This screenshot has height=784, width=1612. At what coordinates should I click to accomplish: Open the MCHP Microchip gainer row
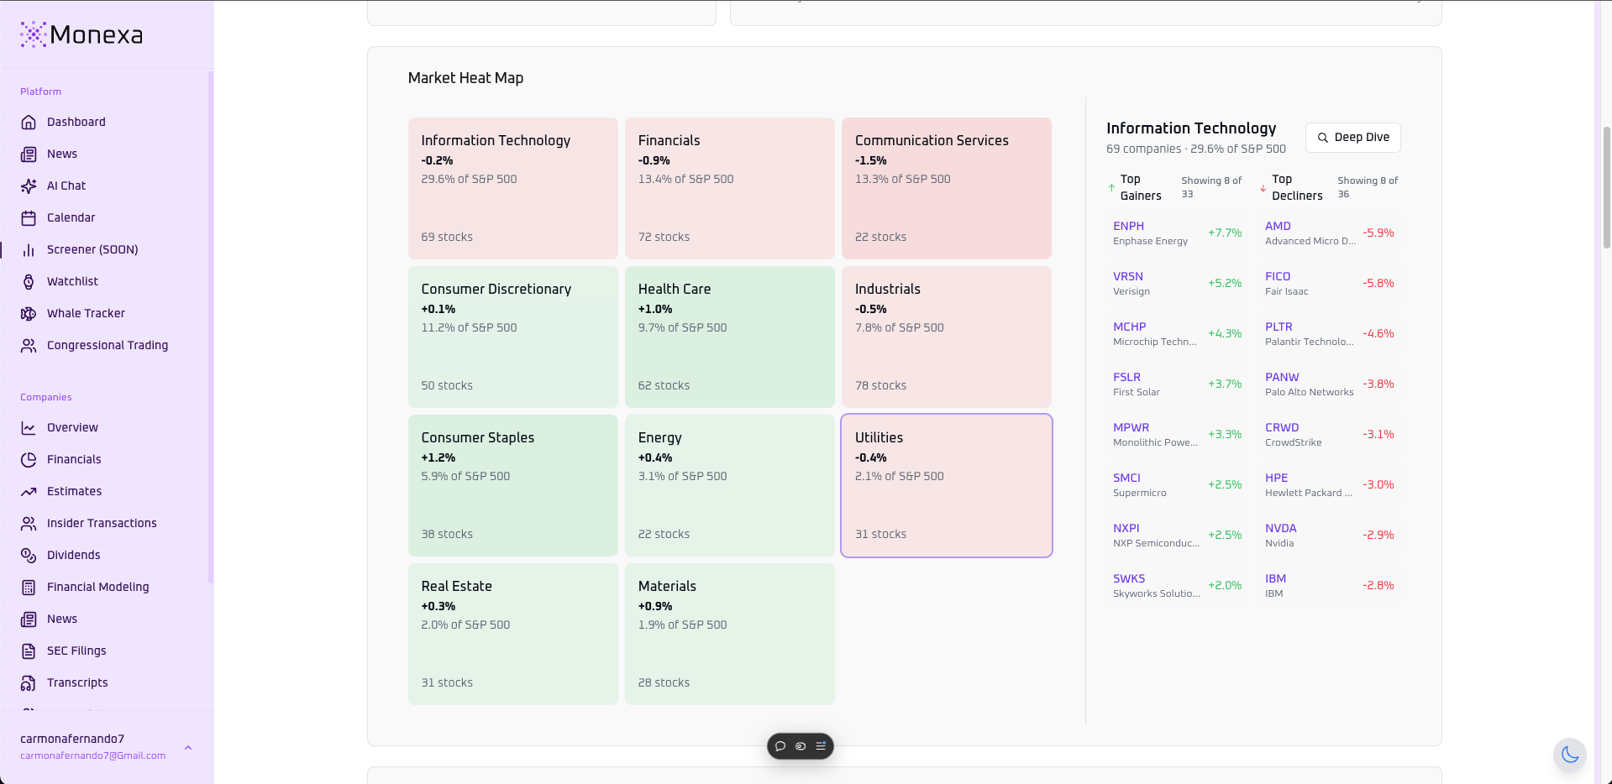click(1177, 334)
